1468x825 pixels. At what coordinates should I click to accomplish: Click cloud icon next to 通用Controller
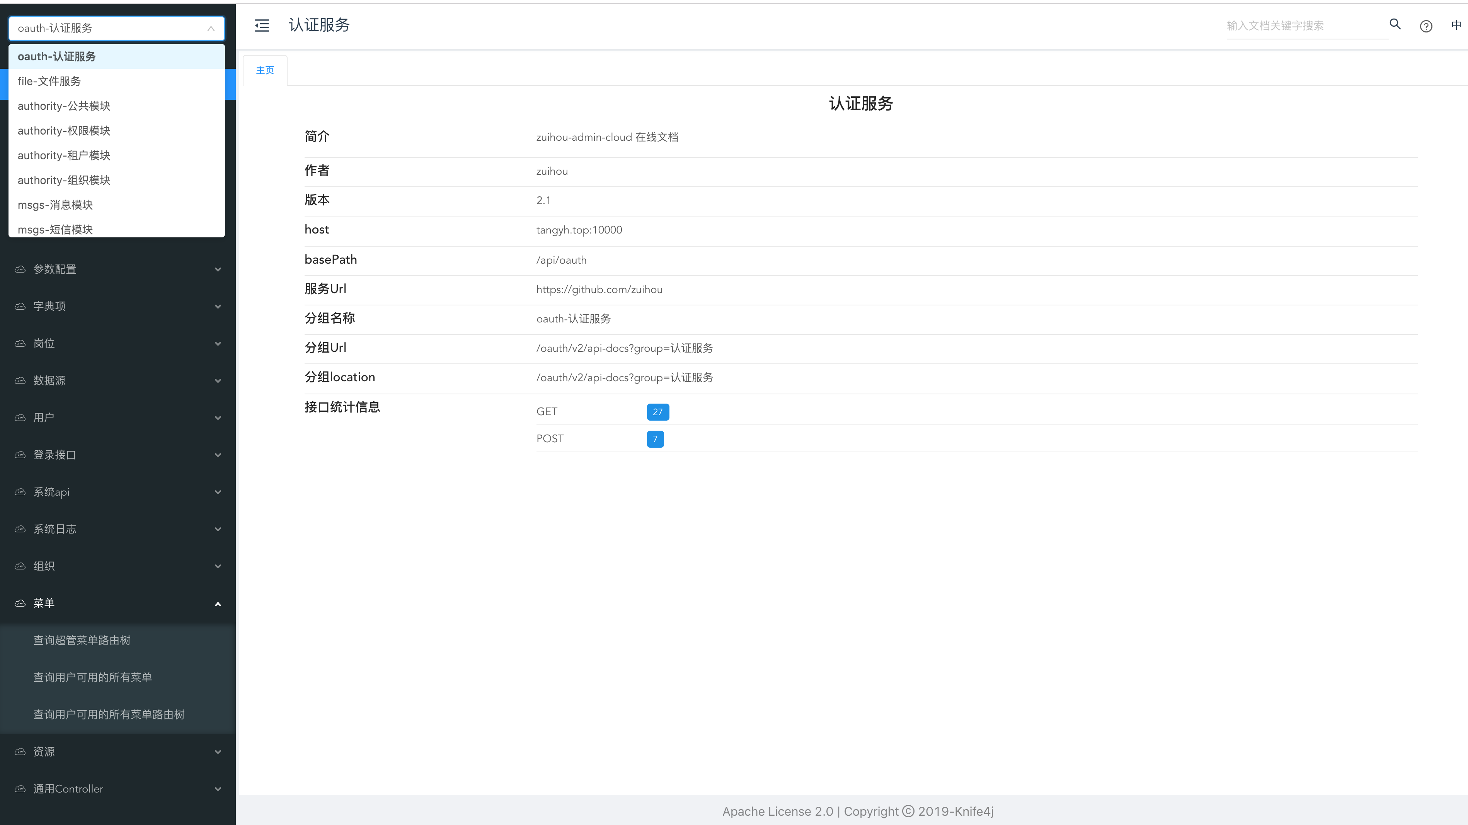click(20, 789)
